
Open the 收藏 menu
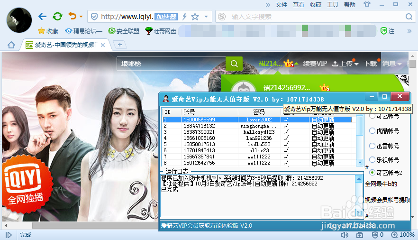(316, 5)
